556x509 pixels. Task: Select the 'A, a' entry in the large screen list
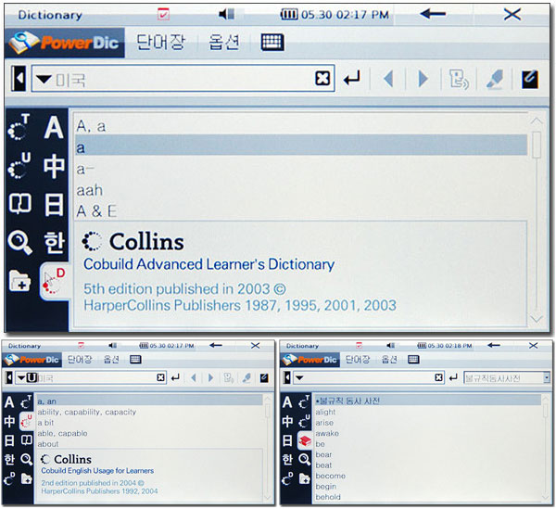coord(301,126)
